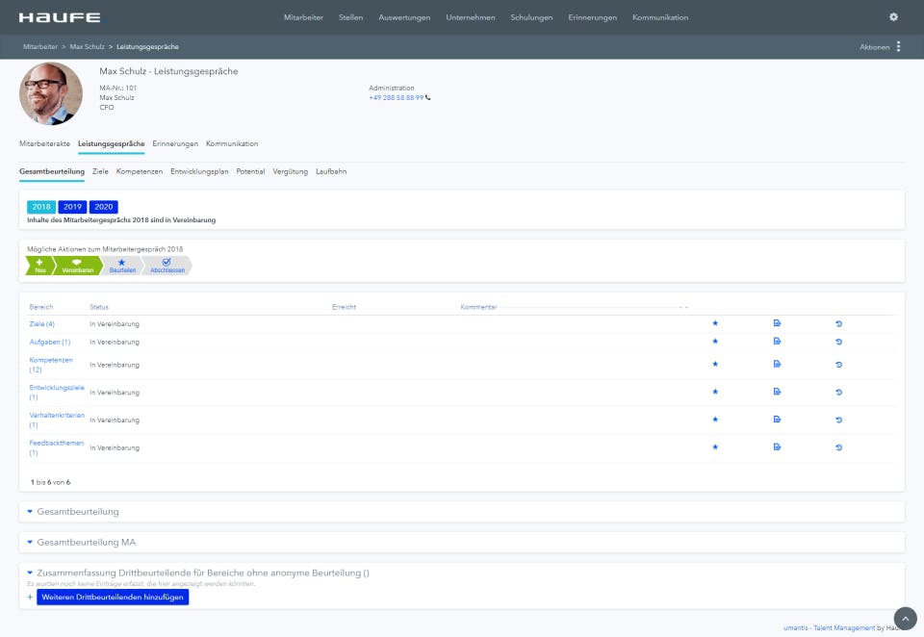This screenshot has width=924, height=637.
Task: Click the star icon in Kompetenzen row
Action: click(x=715, y=364)
